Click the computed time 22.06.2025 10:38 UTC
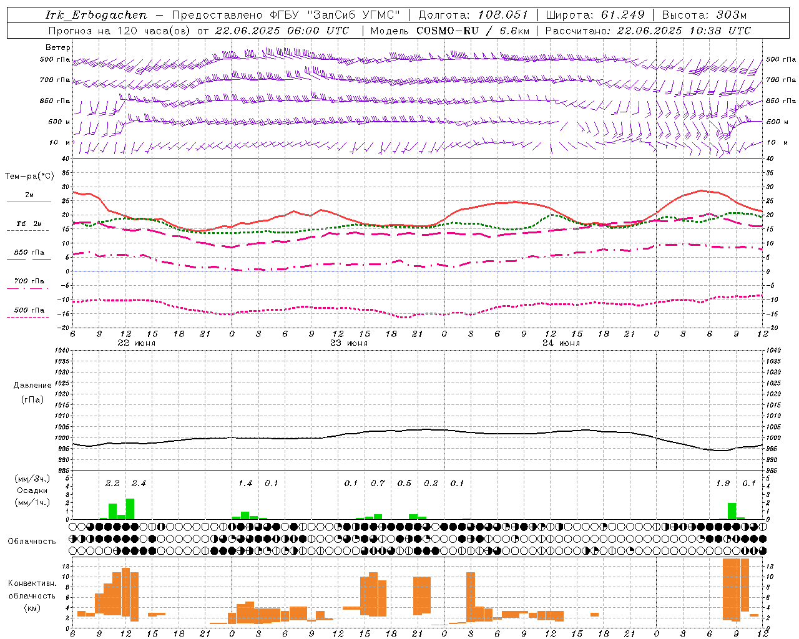The image size is (799, 639). [684, 31]
